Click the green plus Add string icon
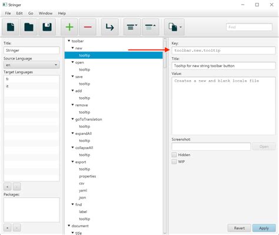The width and height of the screenshot is (279, 235). [69, 27]
